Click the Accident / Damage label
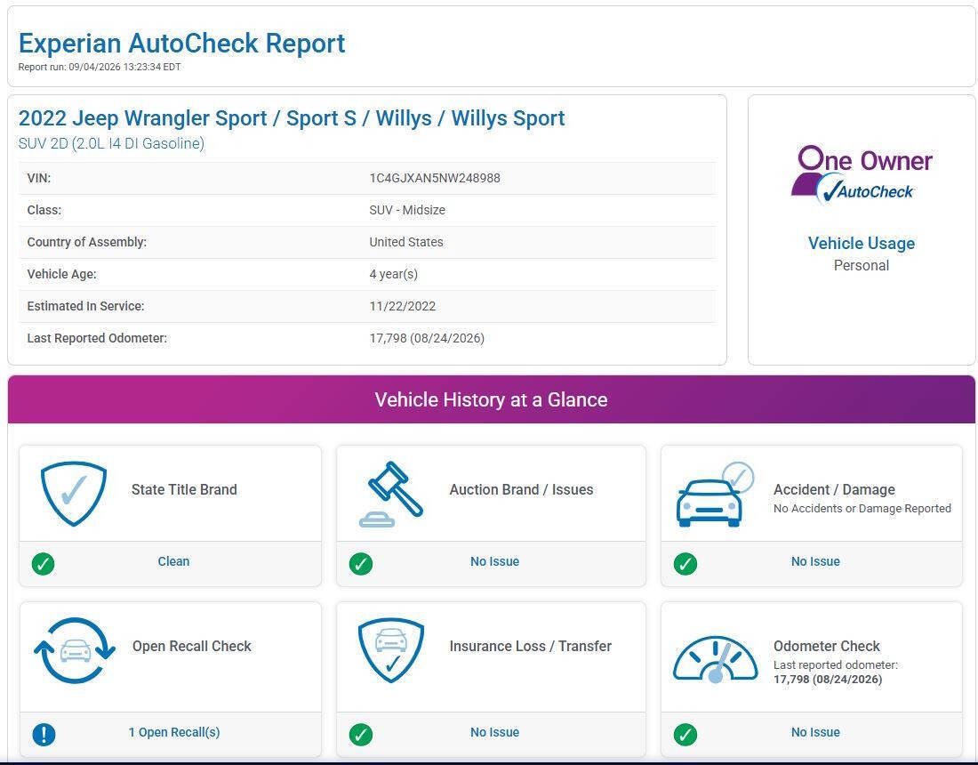The width and height of the screenshot is (978, 765). pyautogui.click(x=834, y=489)
